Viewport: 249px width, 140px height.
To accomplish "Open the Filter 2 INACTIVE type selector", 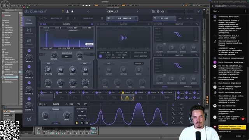I will click(179, 55).
